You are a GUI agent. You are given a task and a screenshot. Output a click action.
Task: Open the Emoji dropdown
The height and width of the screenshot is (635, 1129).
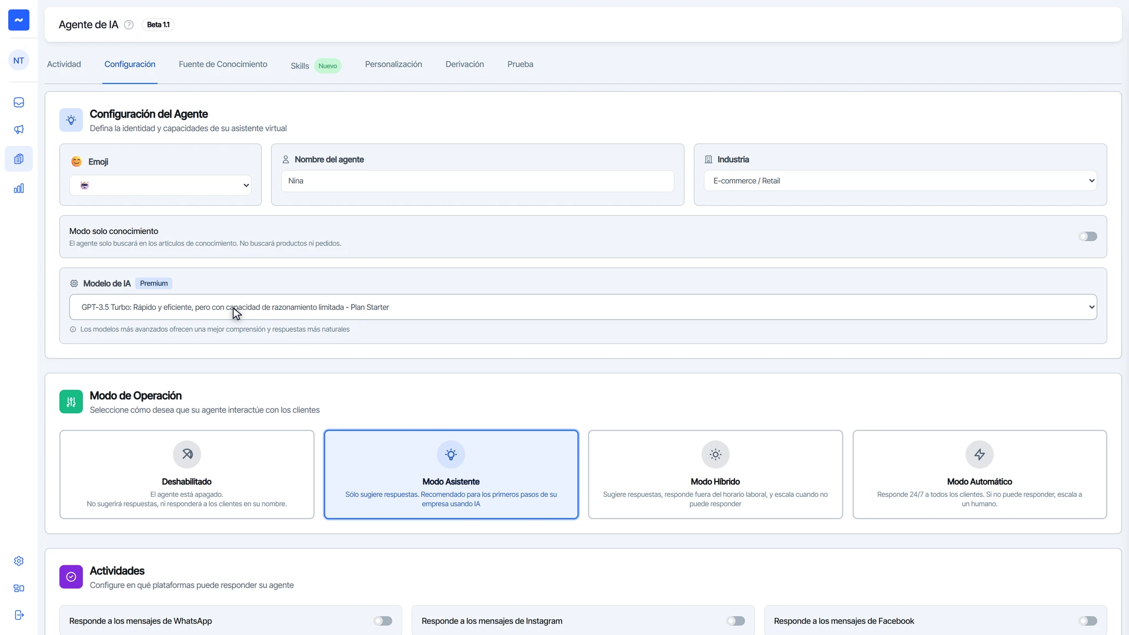tap(161, 185)
